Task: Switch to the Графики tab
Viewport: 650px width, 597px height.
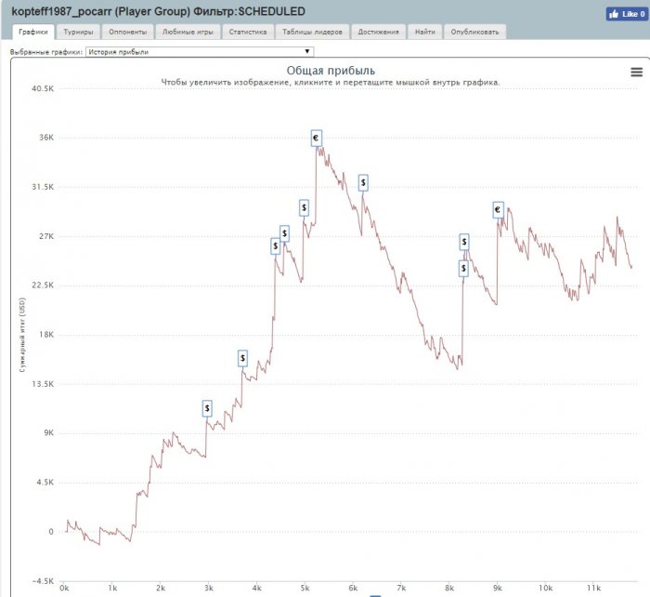Action: 33,32
